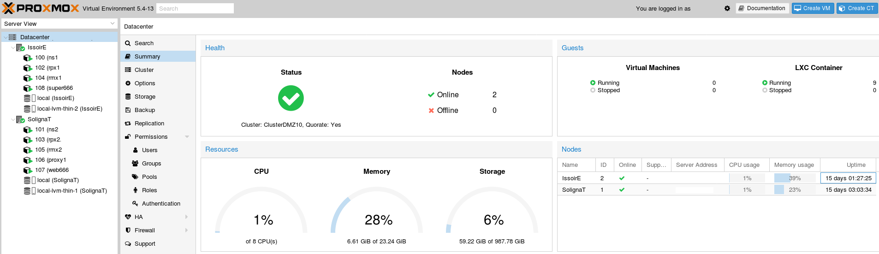Click the local-lvm-thin-1 (SolignaT) storage icon
The image size is (879, 254).
coord(30,191)
